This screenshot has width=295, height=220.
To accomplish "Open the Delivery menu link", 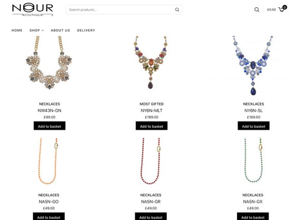I will (86, 31).
